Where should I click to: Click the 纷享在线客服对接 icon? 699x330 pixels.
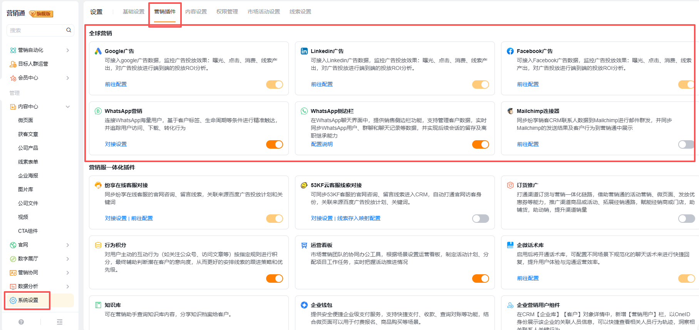coord(98,185)
